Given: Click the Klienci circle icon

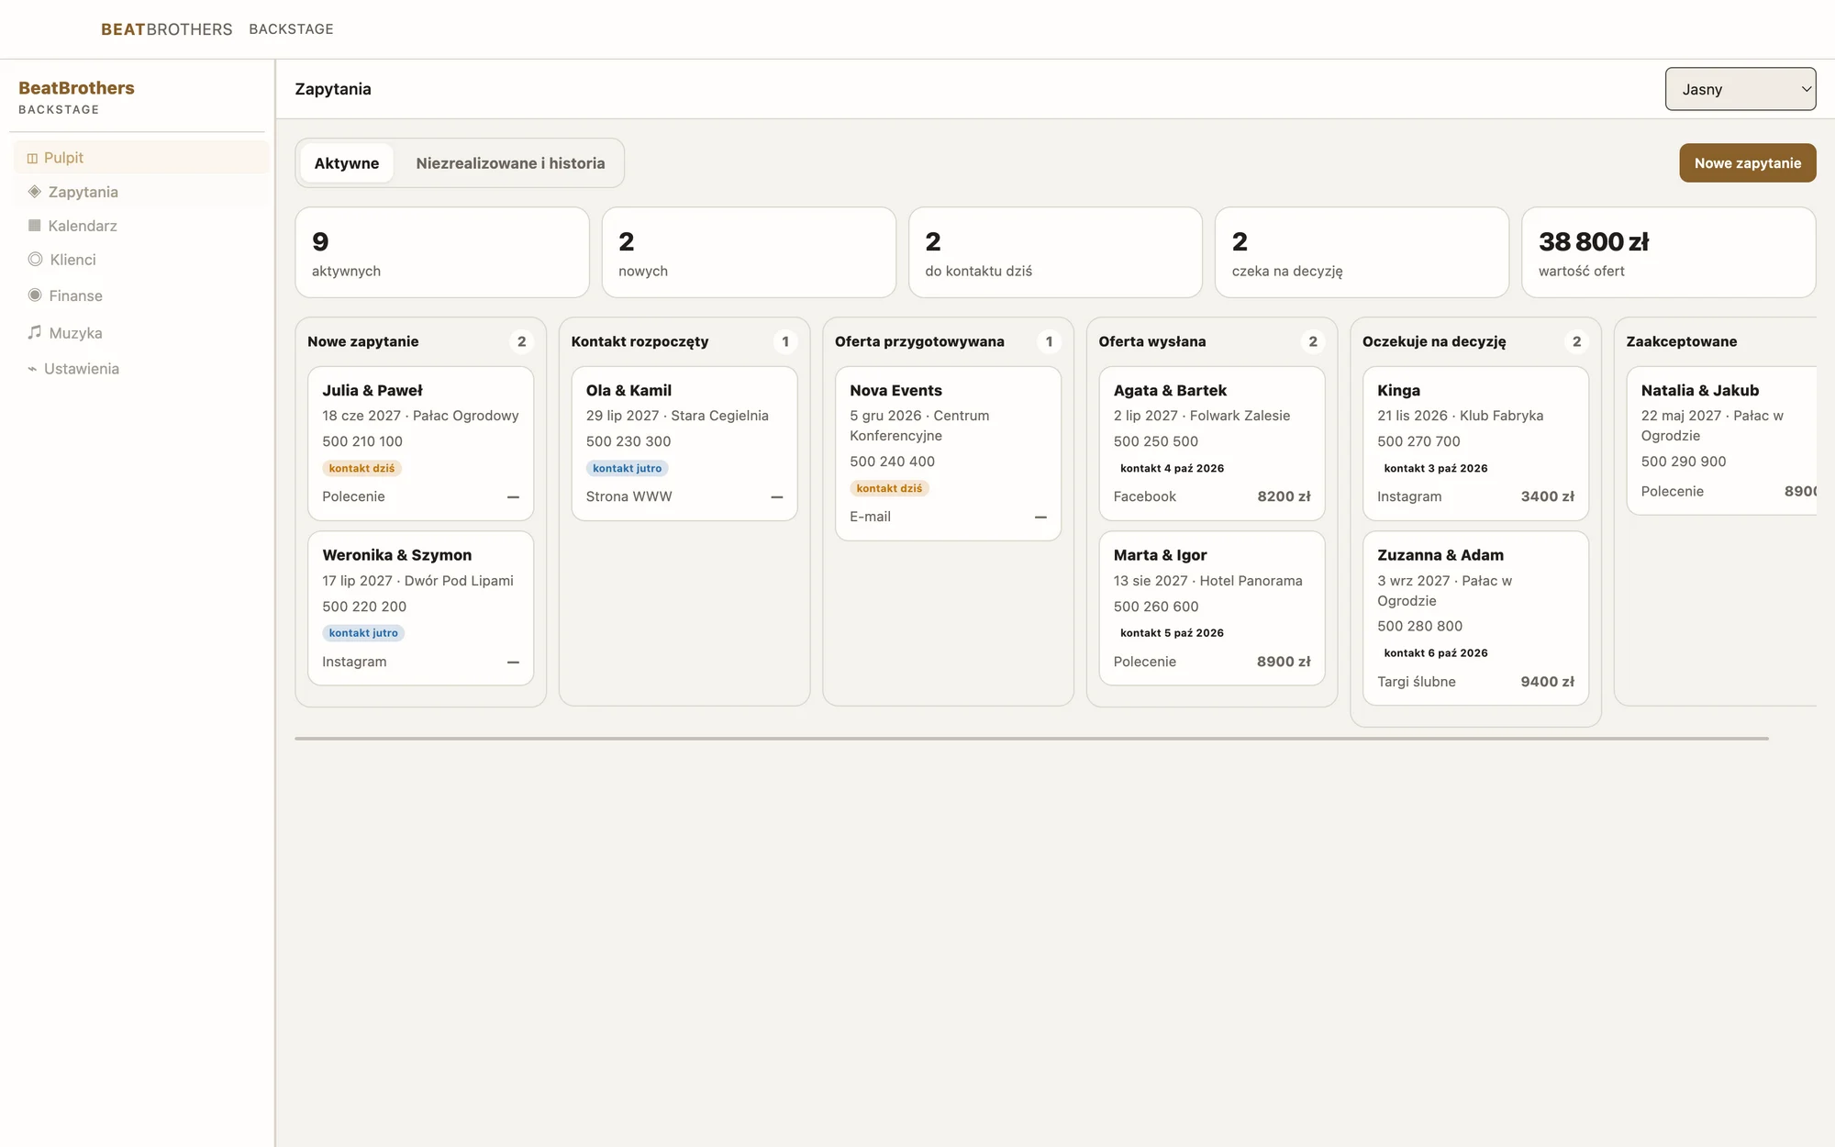Looking at the screenshot, I should pos(36,260).
